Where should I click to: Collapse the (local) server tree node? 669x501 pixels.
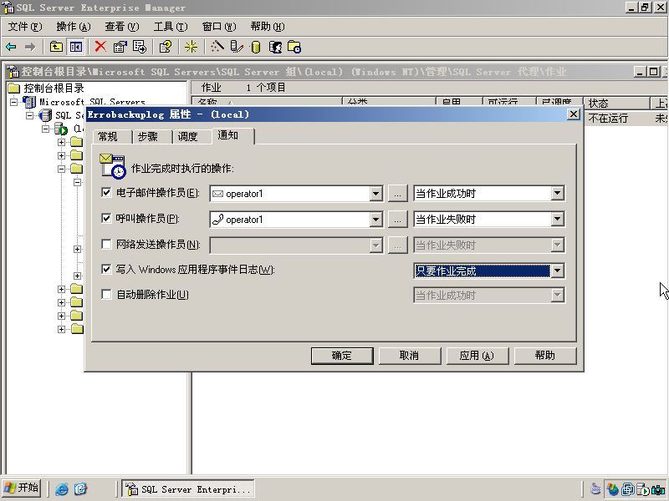pos(46,129)
